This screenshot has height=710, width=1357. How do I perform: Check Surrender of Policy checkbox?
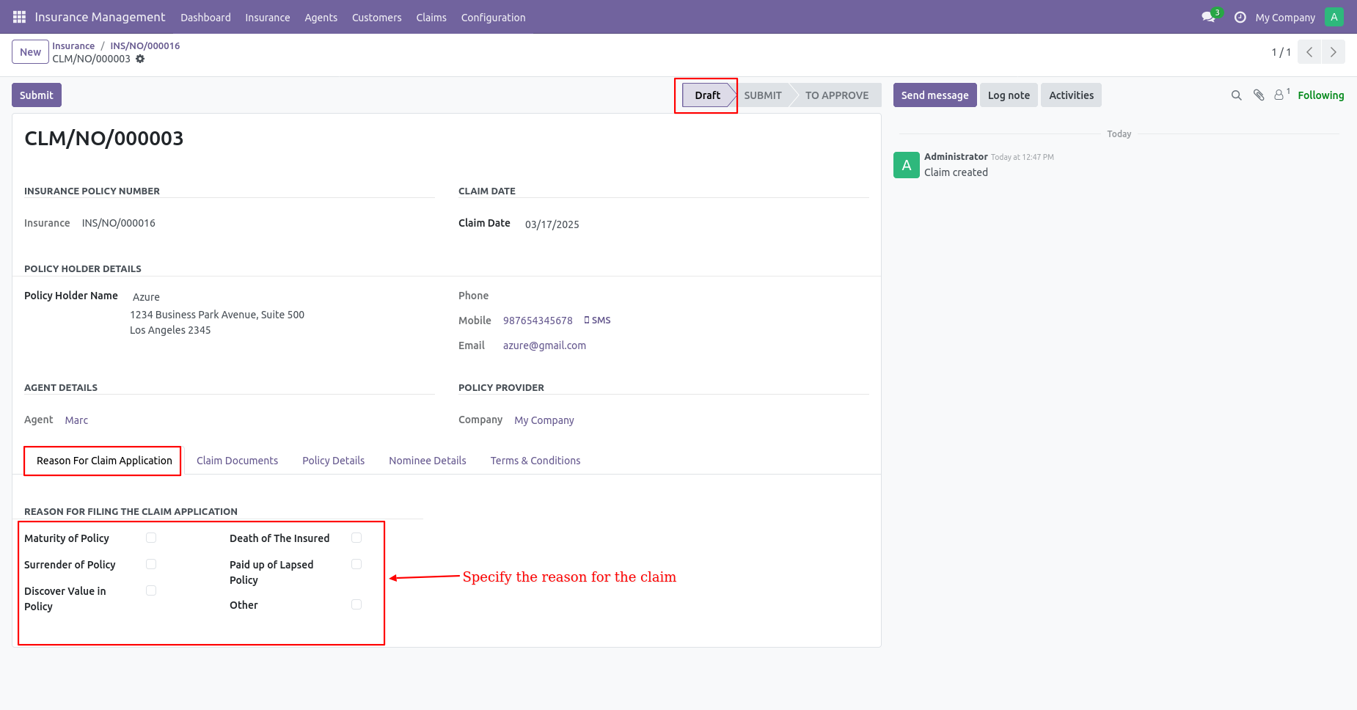click(151, 564)
